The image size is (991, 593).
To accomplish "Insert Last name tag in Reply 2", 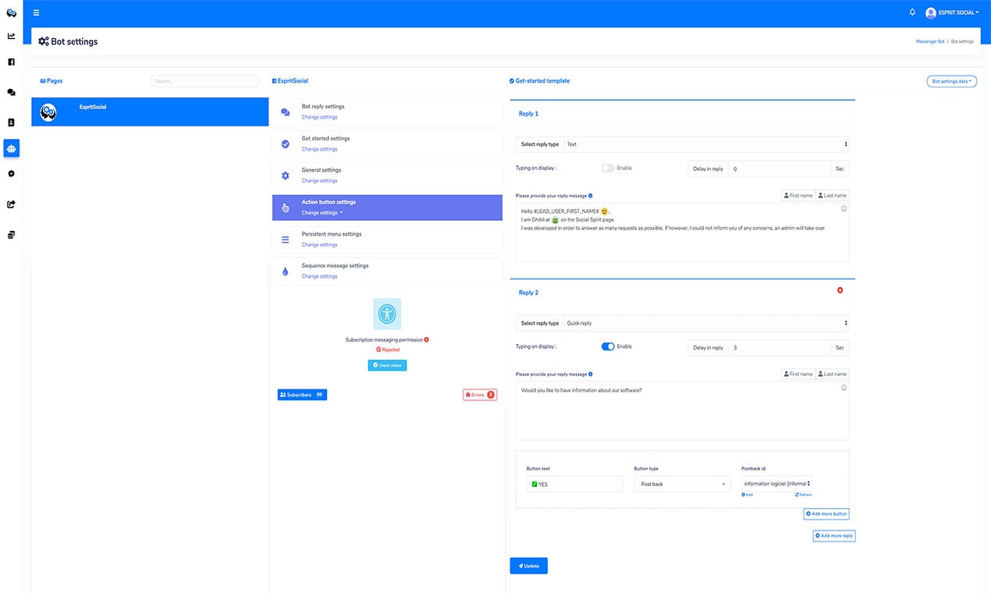I will (833, 374).
